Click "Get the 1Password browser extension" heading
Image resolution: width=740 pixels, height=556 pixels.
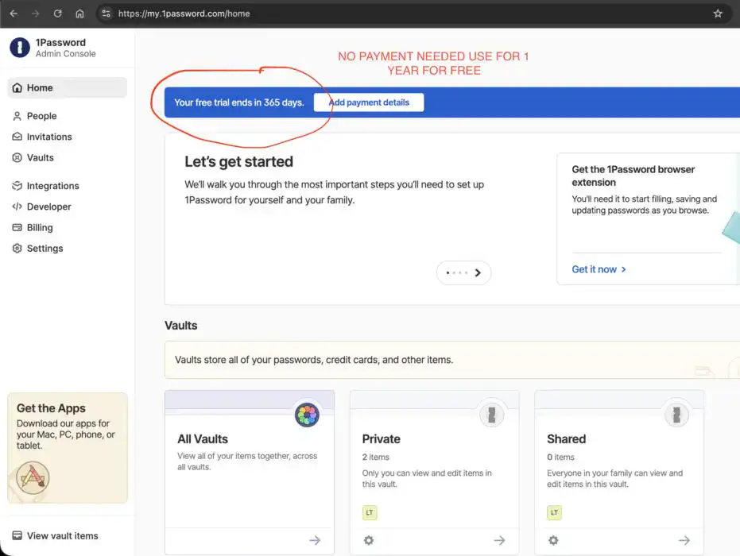point(633,176)
